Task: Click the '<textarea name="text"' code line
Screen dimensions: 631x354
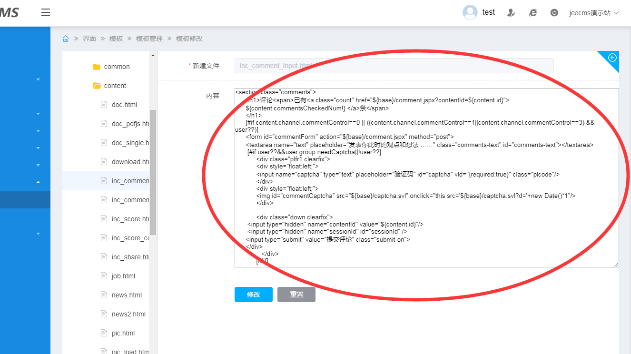Action: (420, 145)
